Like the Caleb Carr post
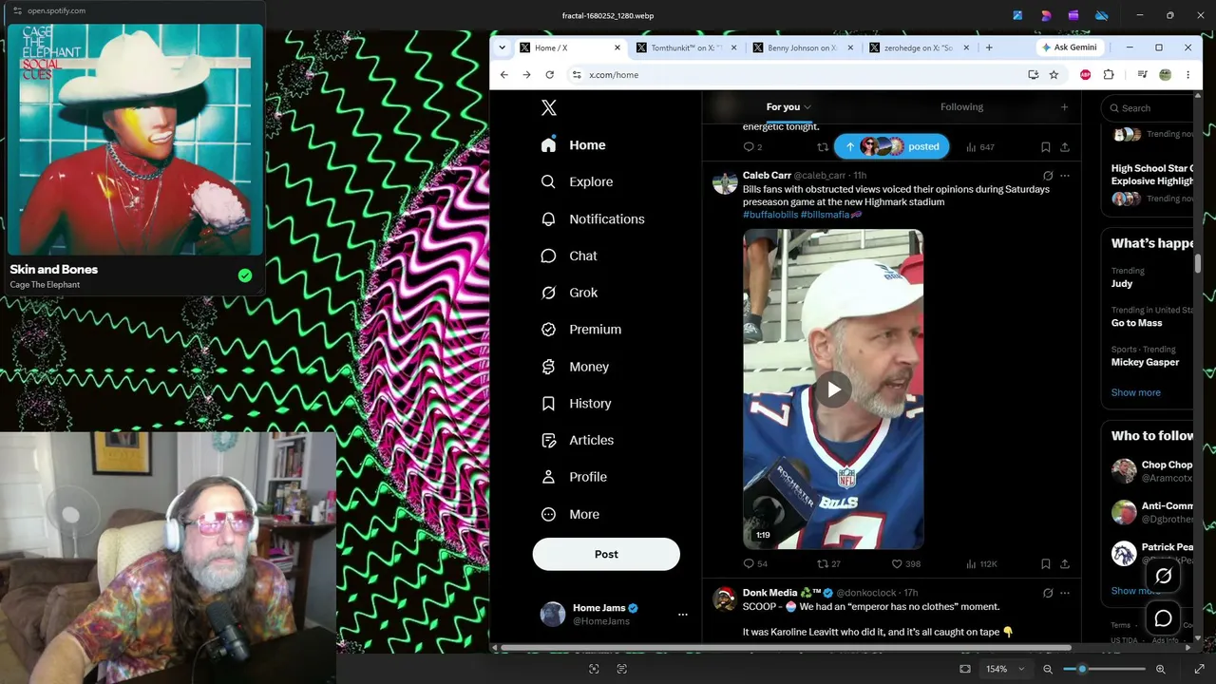The height and width of the screenshot is (684, 1216). click(906, 564)
